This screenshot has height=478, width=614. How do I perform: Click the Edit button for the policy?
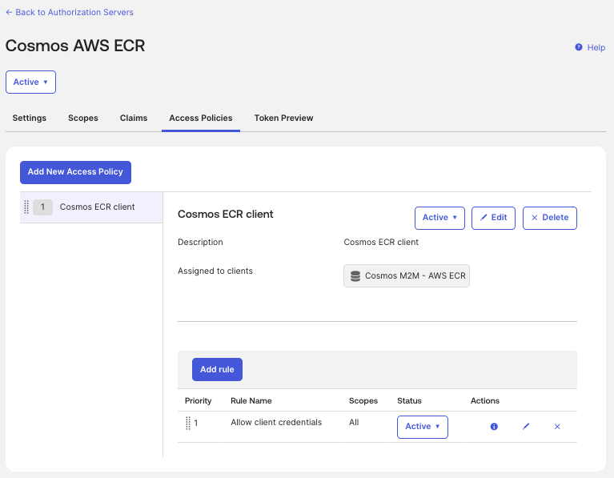(x=493, y=218)
